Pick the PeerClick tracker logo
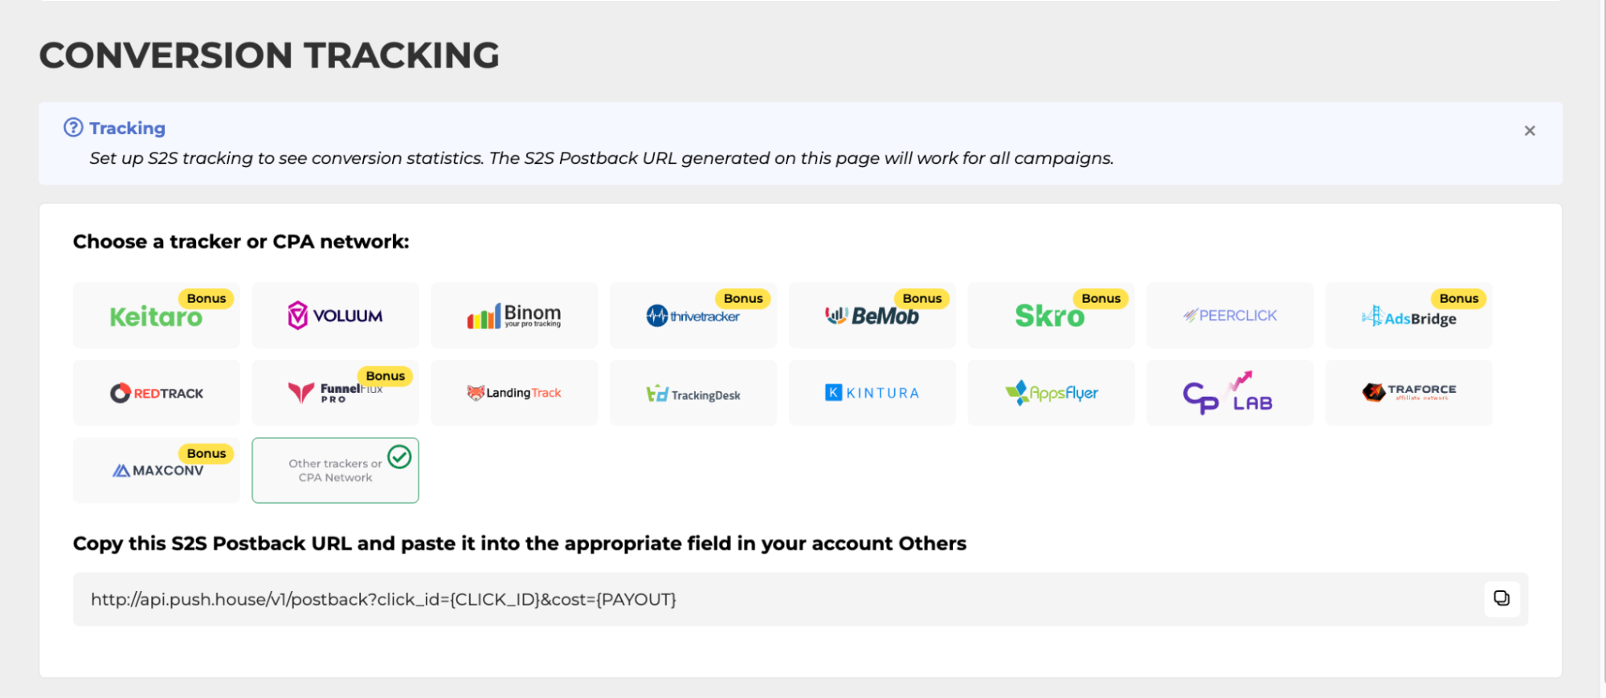 point(1229,316)
